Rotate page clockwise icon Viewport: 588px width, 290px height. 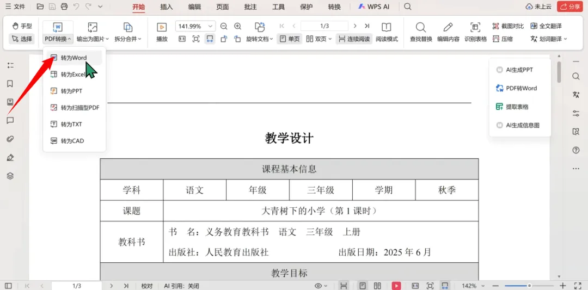[237, 39]
